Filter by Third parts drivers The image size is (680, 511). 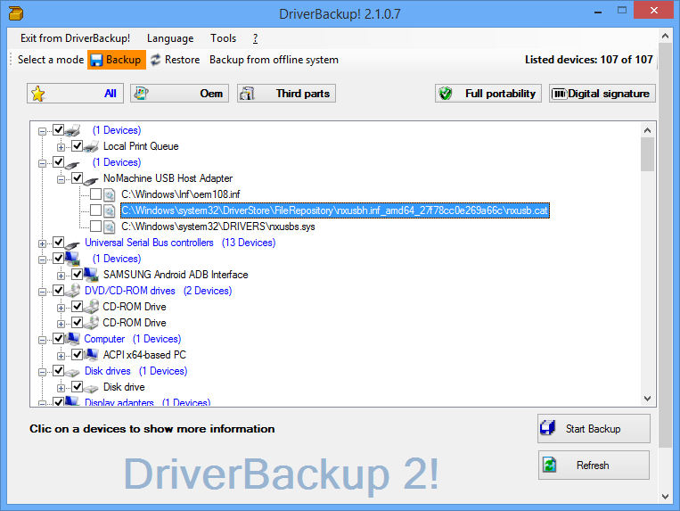tap(287, 94)
